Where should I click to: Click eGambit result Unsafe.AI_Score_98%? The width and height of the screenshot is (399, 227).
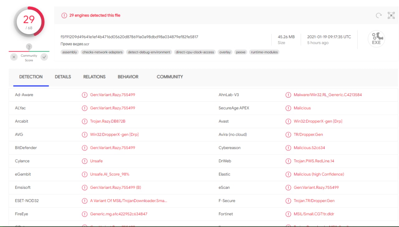click(x=110, y=174)
